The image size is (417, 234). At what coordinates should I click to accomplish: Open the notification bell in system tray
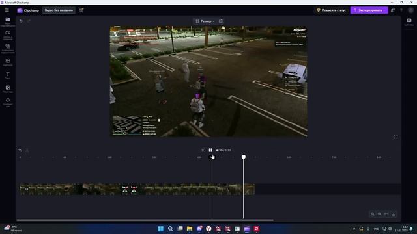pos(411,229)
